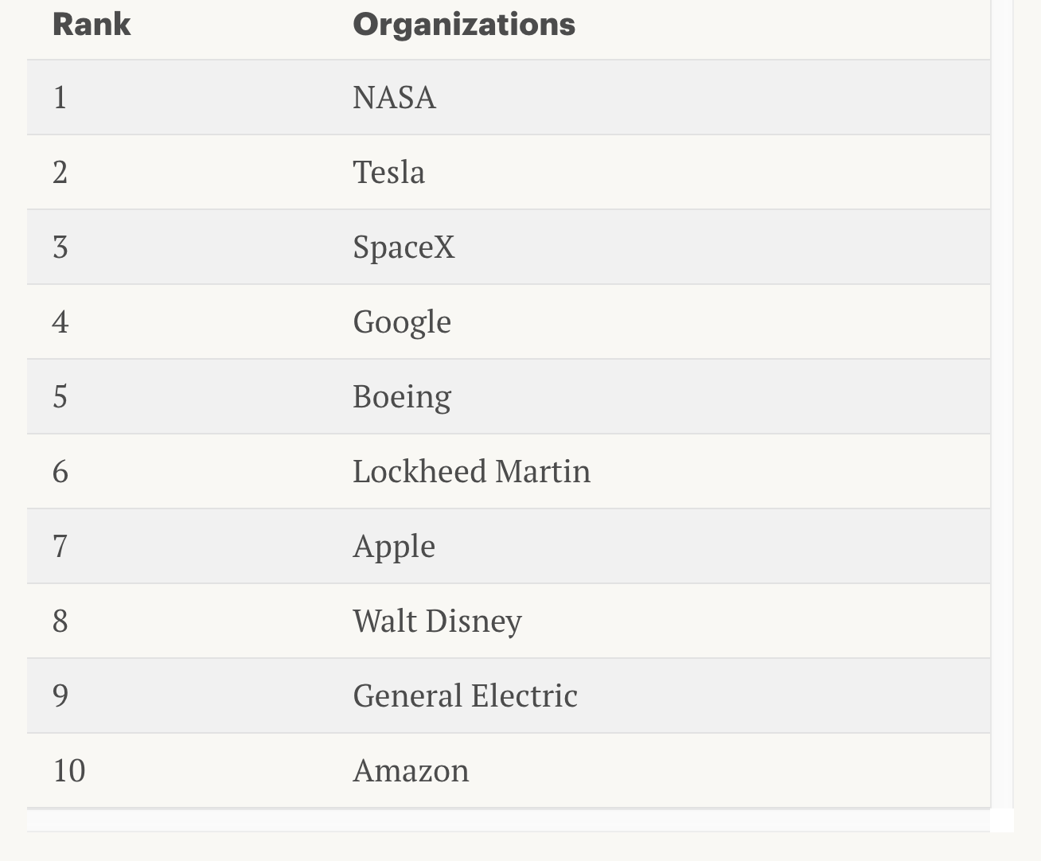Image resolution: width=1041 pixels, height=861 pixels.
Task: Click the Lockheed Martin organization name
Action: (x=471, y=472)
